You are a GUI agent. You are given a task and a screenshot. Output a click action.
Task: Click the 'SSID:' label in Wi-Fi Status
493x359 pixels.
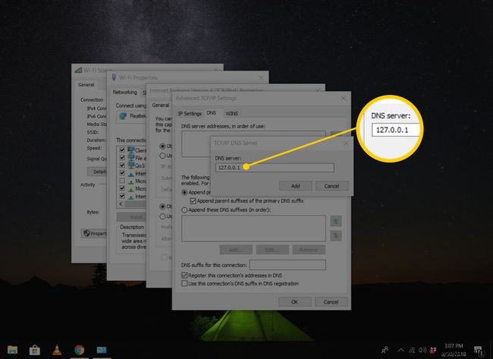93,132
